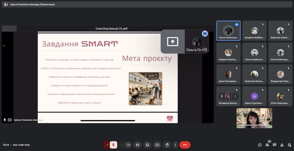Expand the video settings chevron
The height and width of the screenshot is (151, 294).
coord(122,145)
